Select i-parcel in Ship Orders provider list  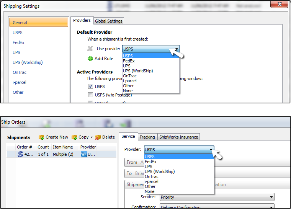pyautogui.click(x=179, y=182)
